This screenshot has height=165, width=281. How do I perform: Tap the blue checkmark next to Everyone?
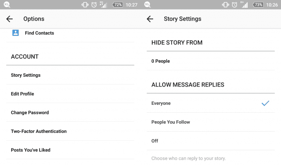coord(265,103)
